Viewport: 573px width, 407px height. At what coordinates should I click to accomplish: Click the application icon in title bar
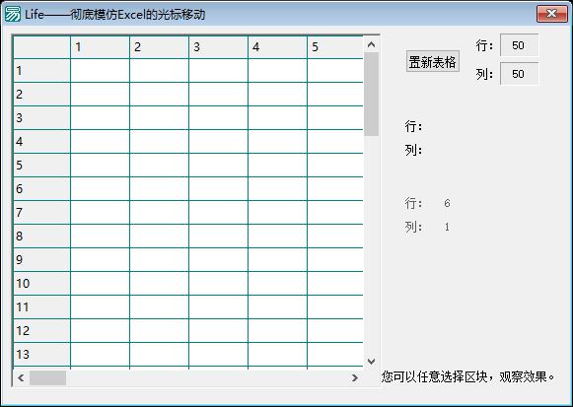tap(13, 14)
